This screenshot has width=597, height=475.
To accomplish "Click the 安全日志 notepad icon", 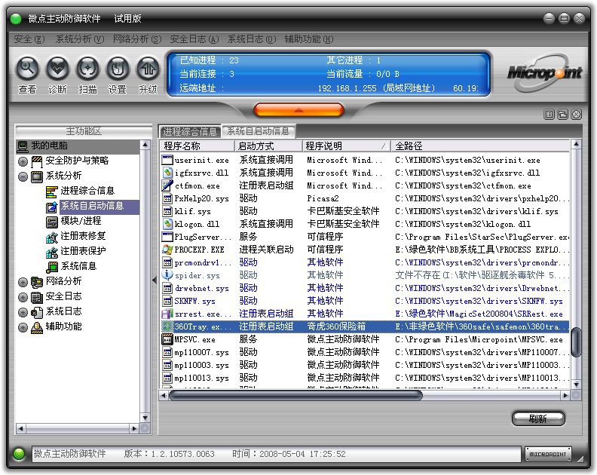I will click(x=37, y=298).
